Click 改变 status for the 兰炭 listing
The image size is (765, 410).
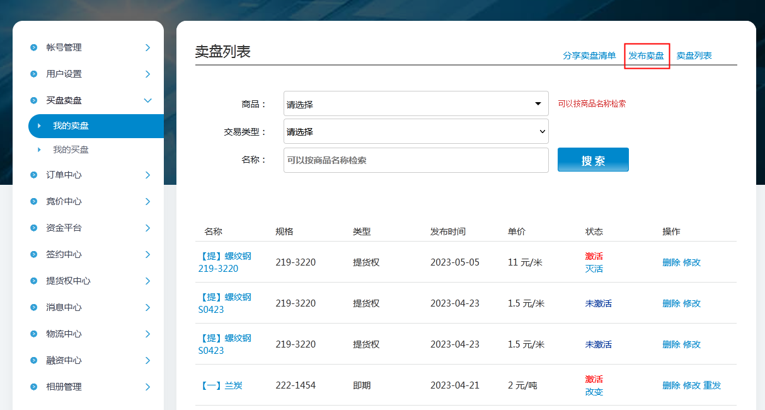[594, 392]
